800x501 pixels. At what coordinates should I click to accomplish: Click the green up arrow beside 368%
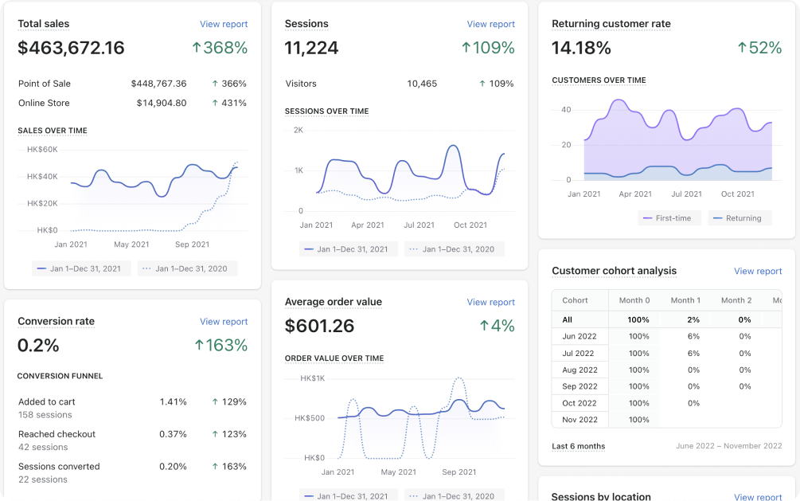click(196, 48)
